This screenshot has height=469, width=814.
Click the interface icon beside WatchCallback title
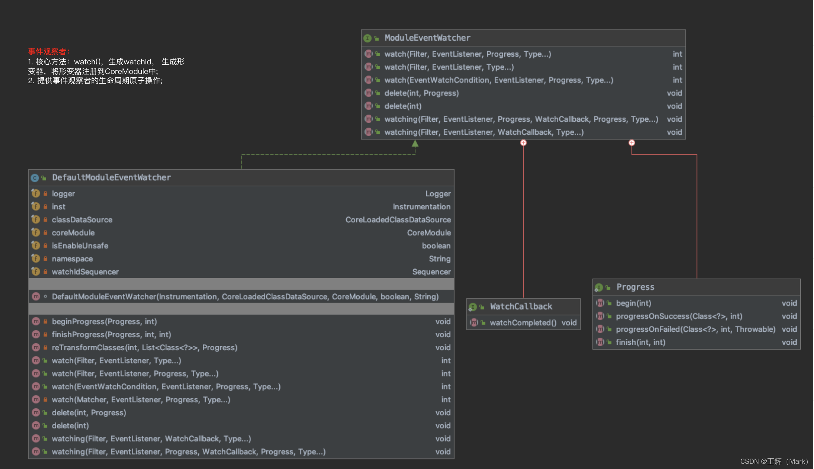point(473,307)
